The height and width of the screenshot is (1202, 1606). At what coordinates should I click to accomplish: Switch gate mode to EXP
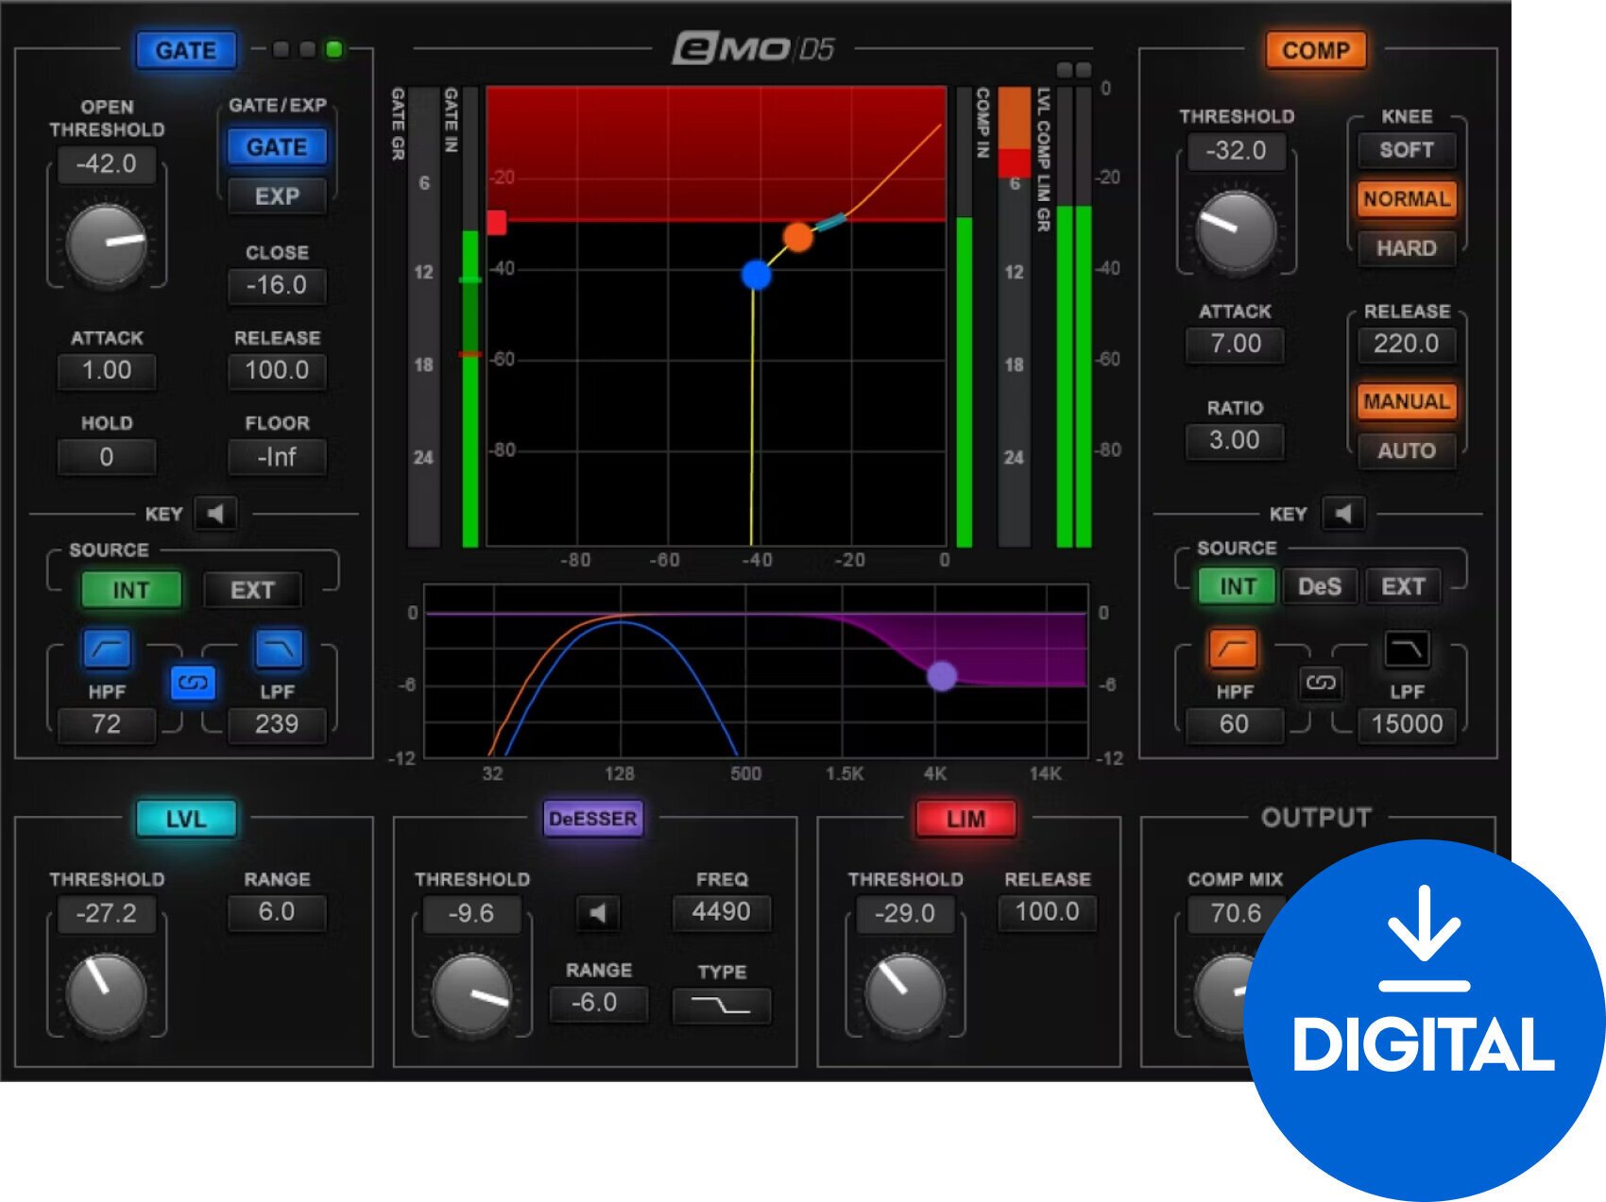click(277, 196)
